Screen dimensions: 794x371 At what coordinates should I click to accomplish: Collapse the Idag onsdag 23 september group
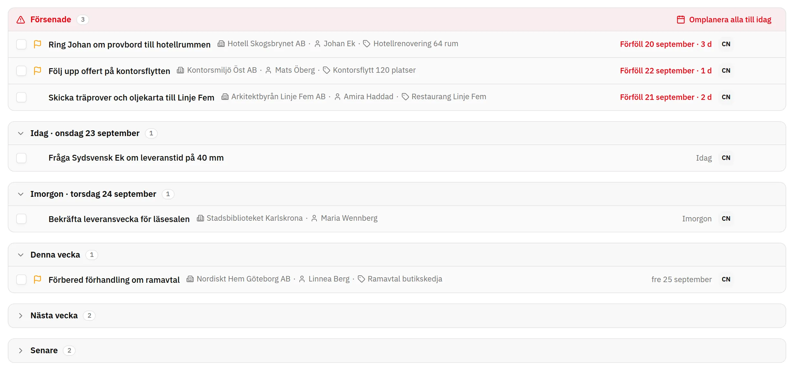21,133
